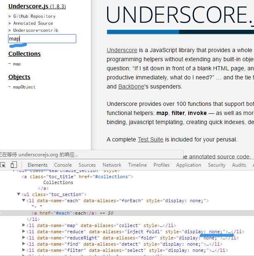Click the inspect element picker icon
This screenshot has height=256, width=254.
tap(3, 165)
